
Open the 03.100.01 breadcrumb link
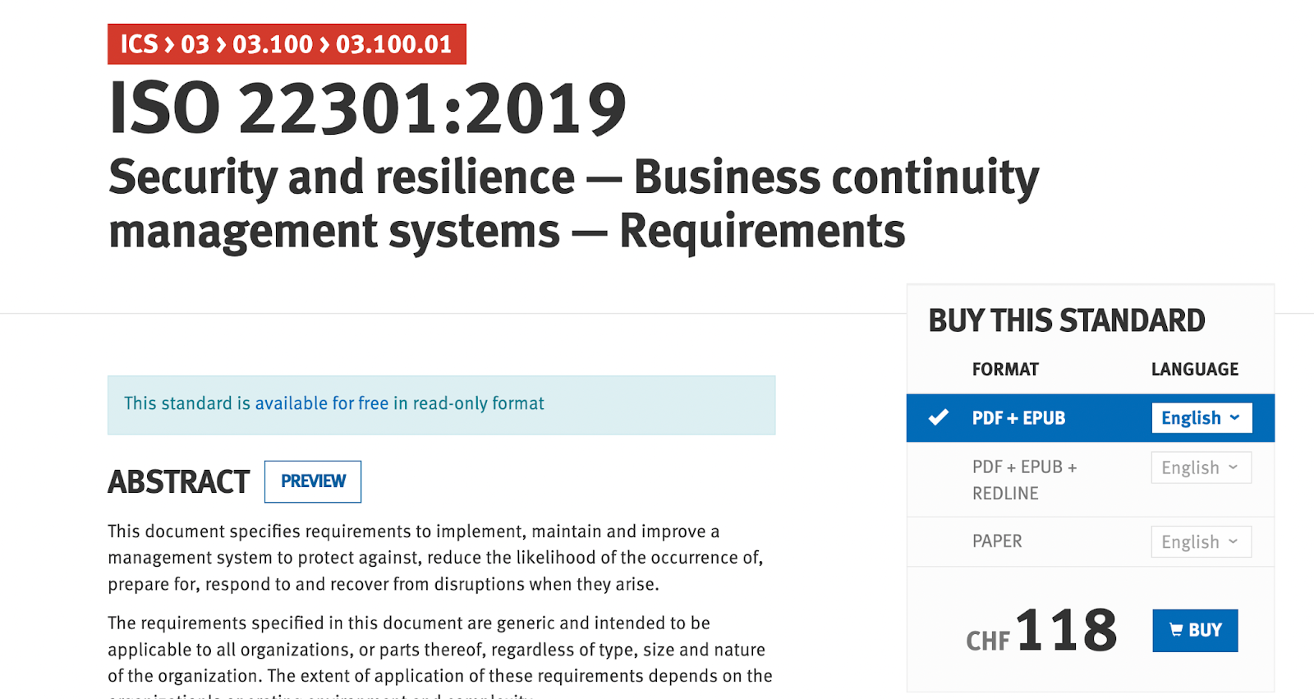pyautogui.click(x=393, y=44)
